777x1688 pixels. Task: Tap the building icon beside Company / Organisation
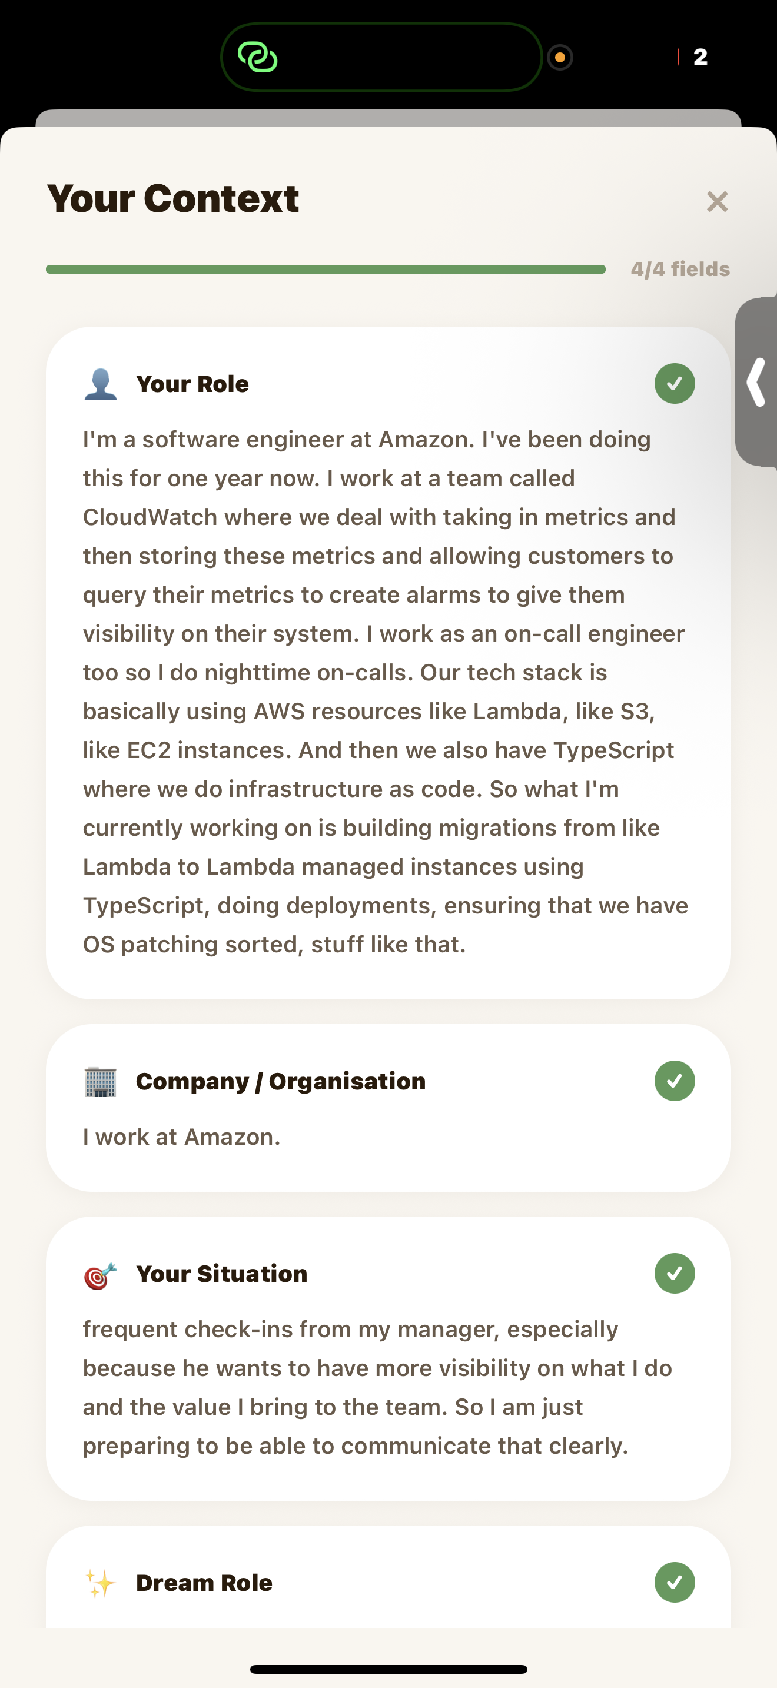pos(100,1081)
